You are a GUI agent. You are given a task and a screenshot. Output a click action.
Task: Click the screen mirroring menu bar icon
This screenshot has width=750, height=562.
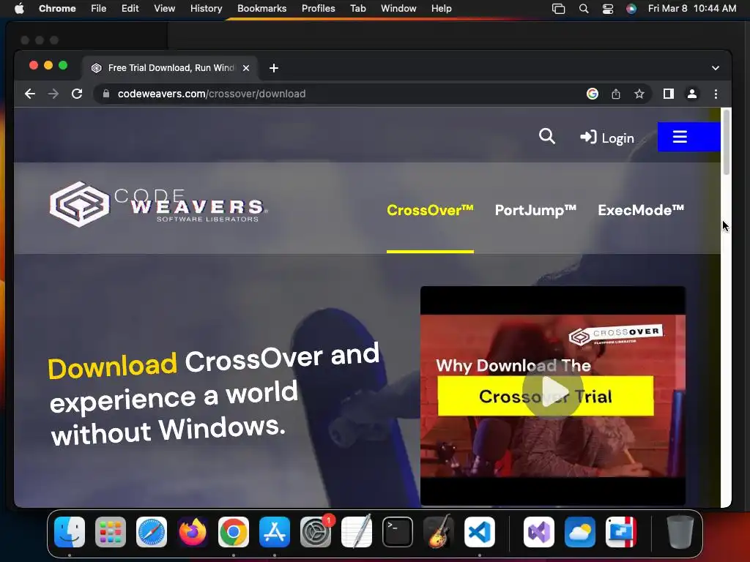point(558,9)
